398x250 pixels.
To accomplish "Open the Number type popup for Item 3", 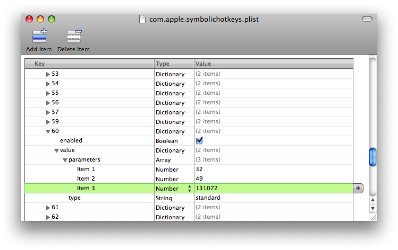I will [x=190, y=188].
